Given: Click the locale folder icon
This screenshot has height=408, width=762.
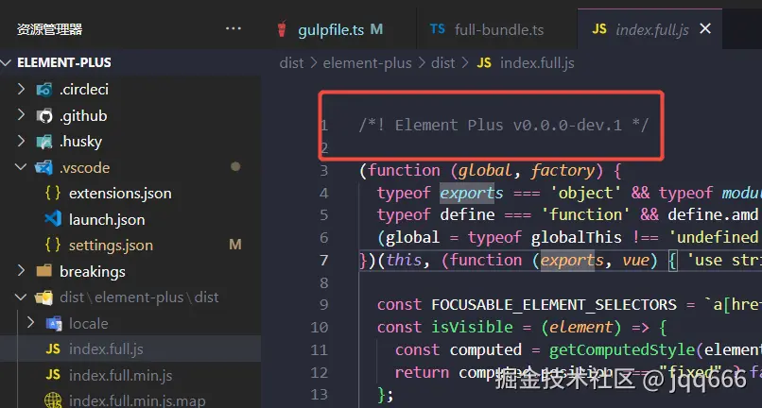Looking at the screenshot, I should [54, 324].
